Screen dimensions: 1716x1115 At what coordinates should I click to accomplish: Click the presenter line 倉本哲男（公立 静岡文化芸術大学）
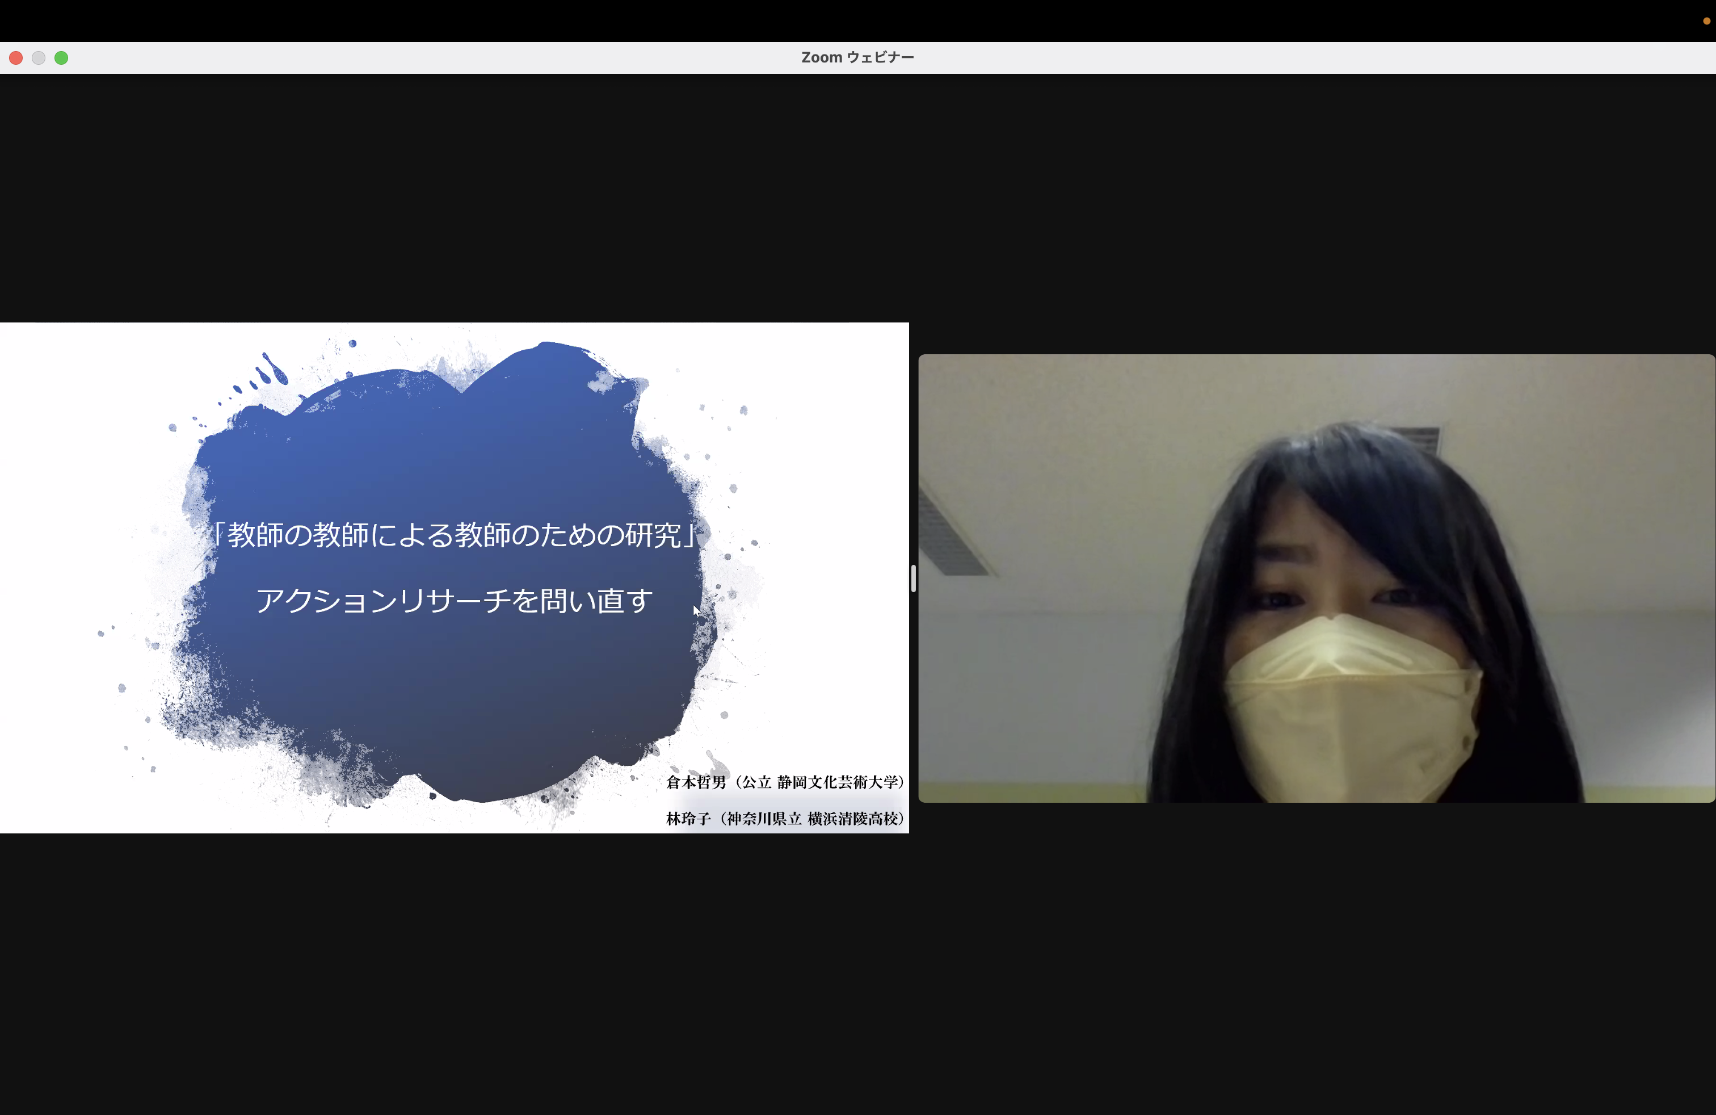785,782
